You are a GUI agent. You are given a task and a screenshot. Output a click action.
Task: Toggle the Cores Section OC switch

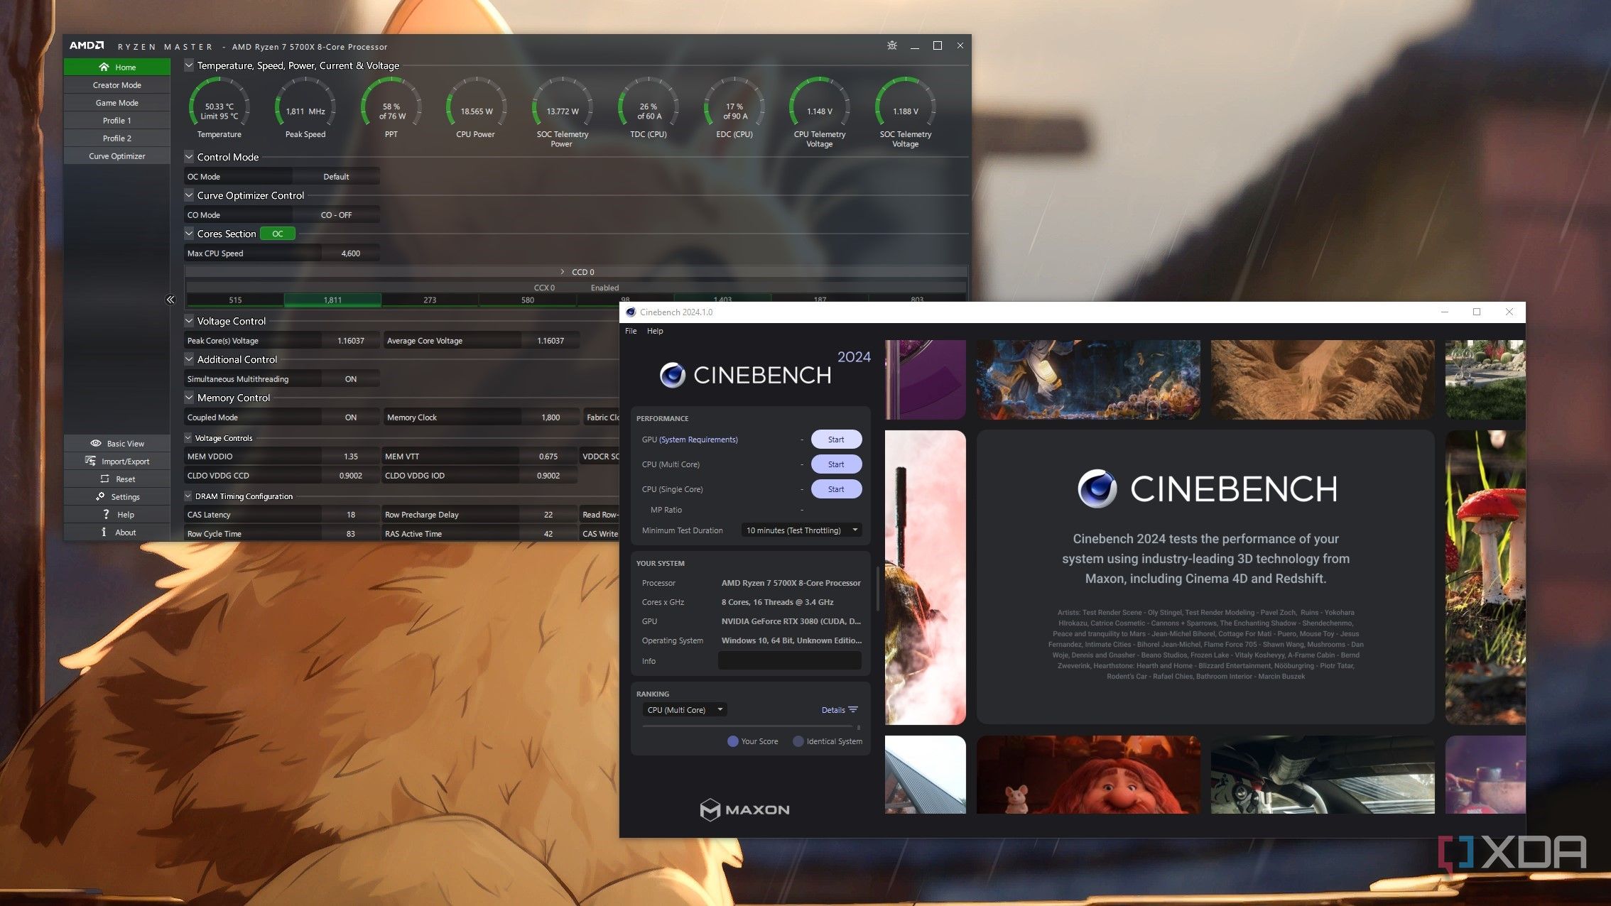(277, 234)
